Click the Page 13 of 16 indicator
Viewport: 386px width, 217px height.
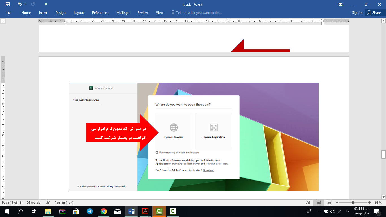click(12, 203)
